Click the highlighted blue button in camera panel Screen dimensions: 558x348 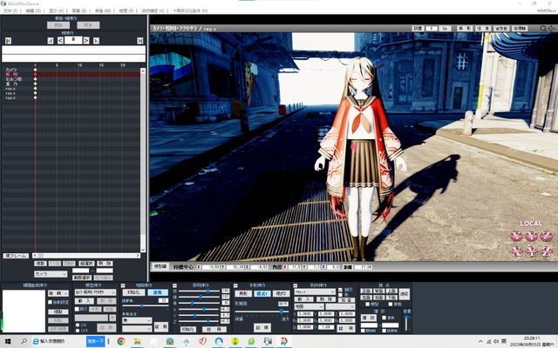[157, 293]
